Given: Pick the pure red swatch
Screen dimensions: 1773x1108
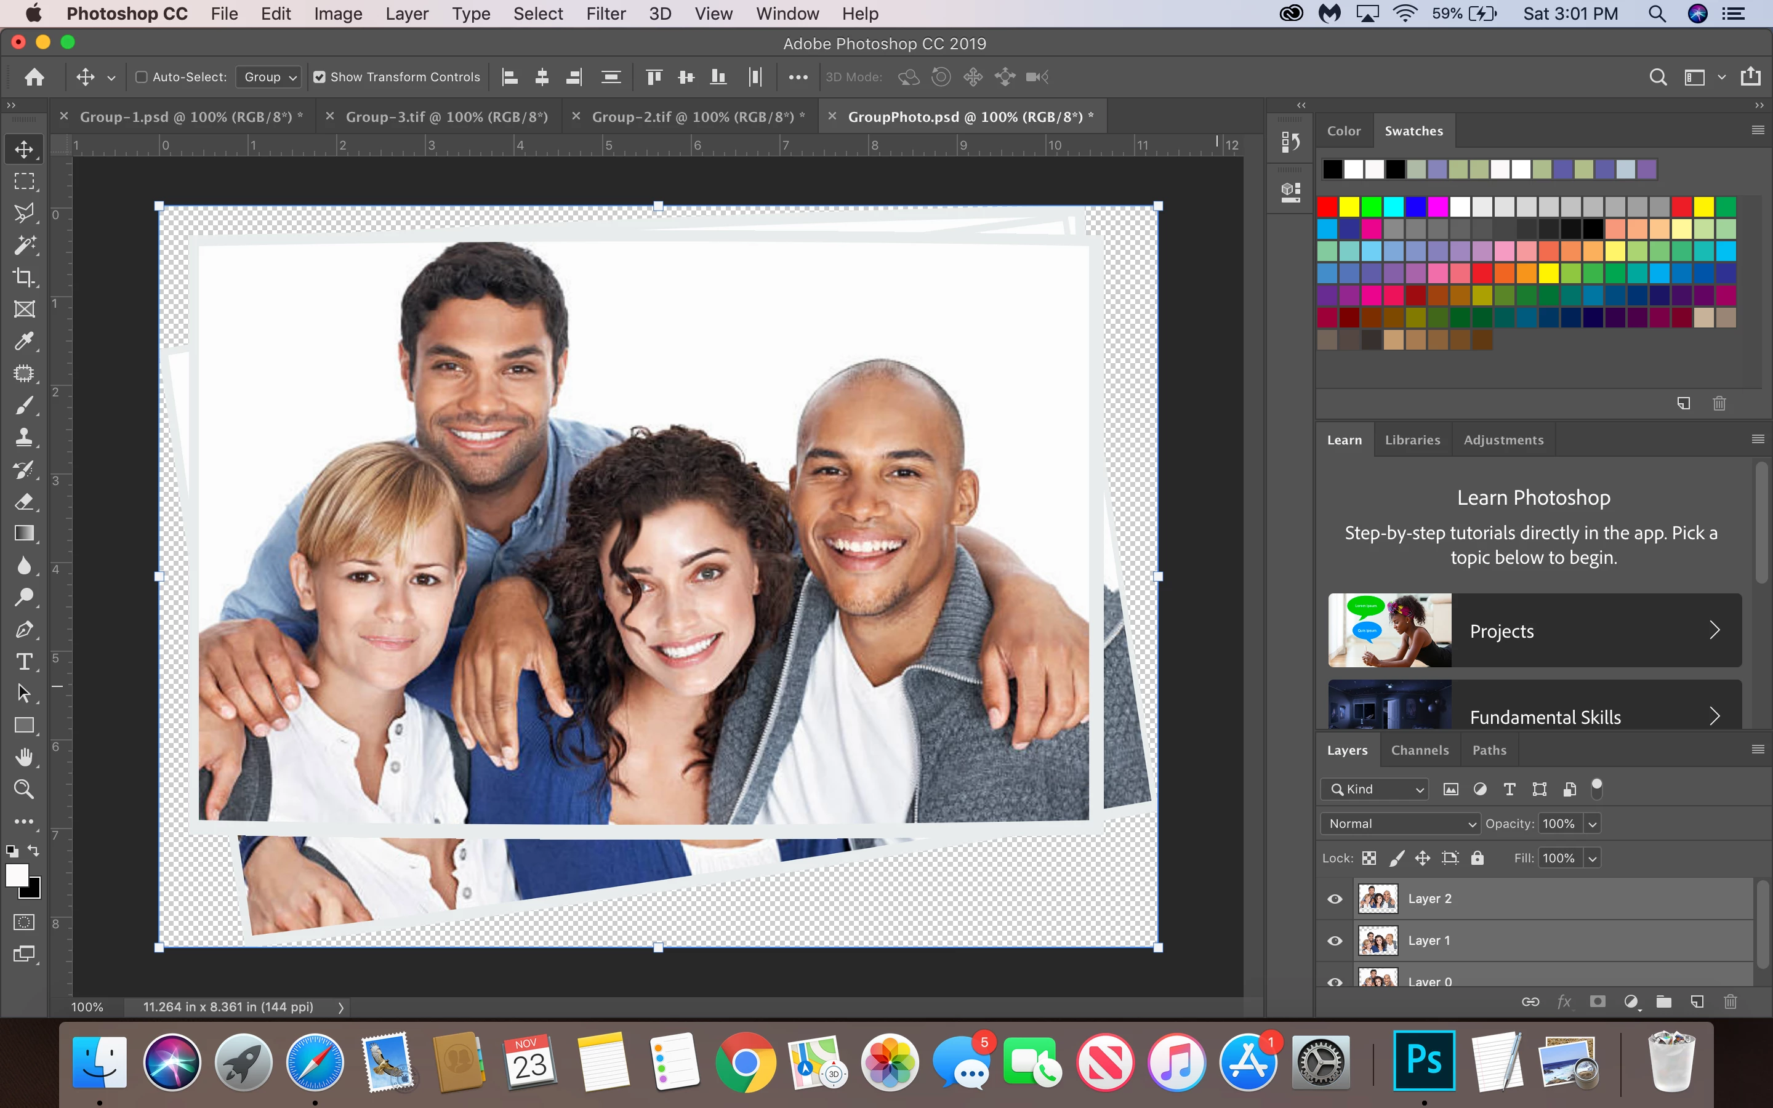Looking at the screenshot, I should (1327, 207).
